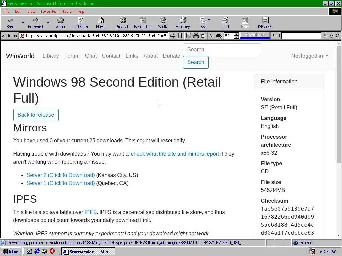Screen dimensions: 342x256
Task: Expand the Not logged in dropdown
Action: click(x=310, y=56)
